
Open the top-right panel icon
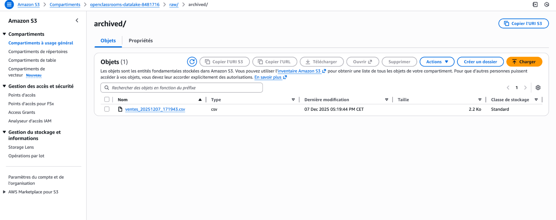click(535, 4)
